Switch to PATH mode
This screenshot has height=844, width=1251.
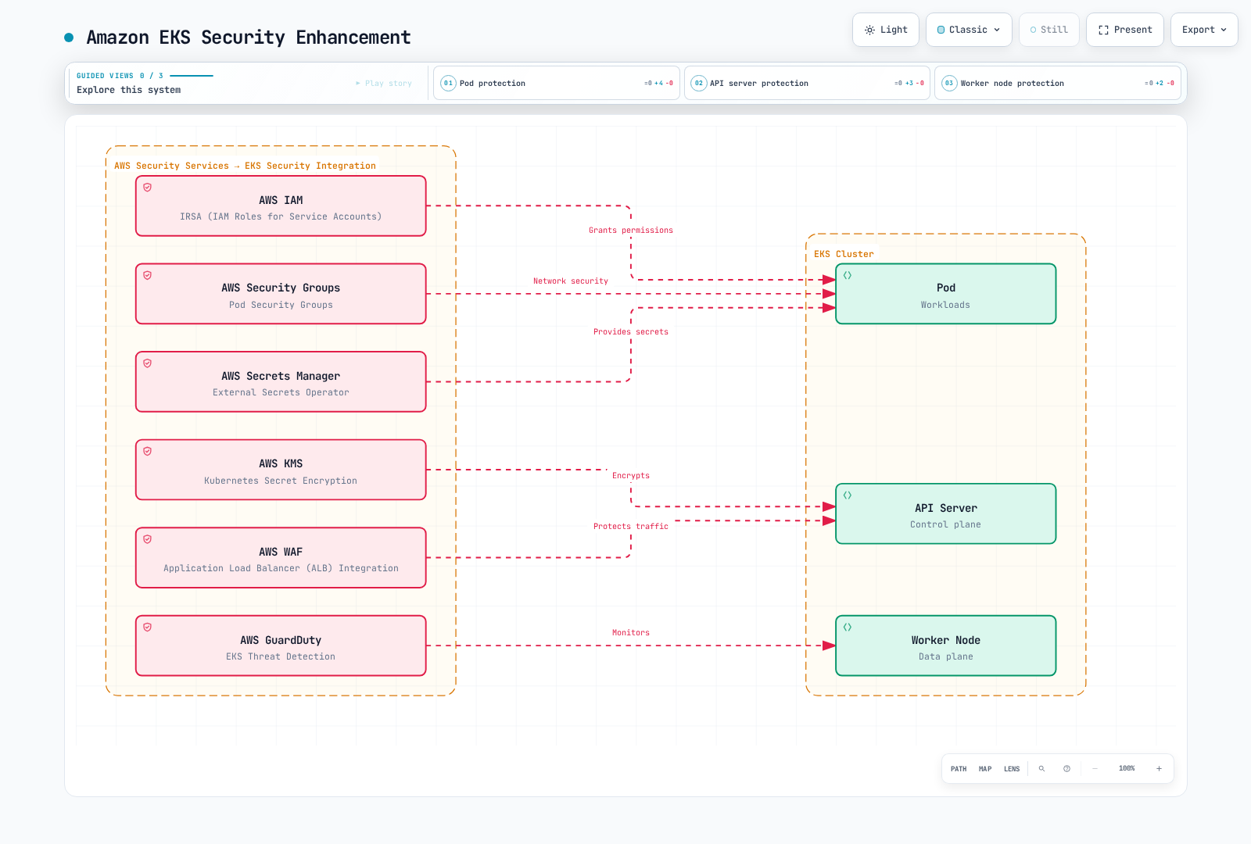[x=959, y=769]
